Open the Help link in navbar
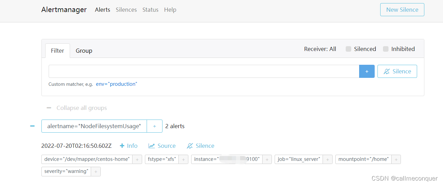The width and height of the screenshot is (443, 185). click(x=170, y=10)
